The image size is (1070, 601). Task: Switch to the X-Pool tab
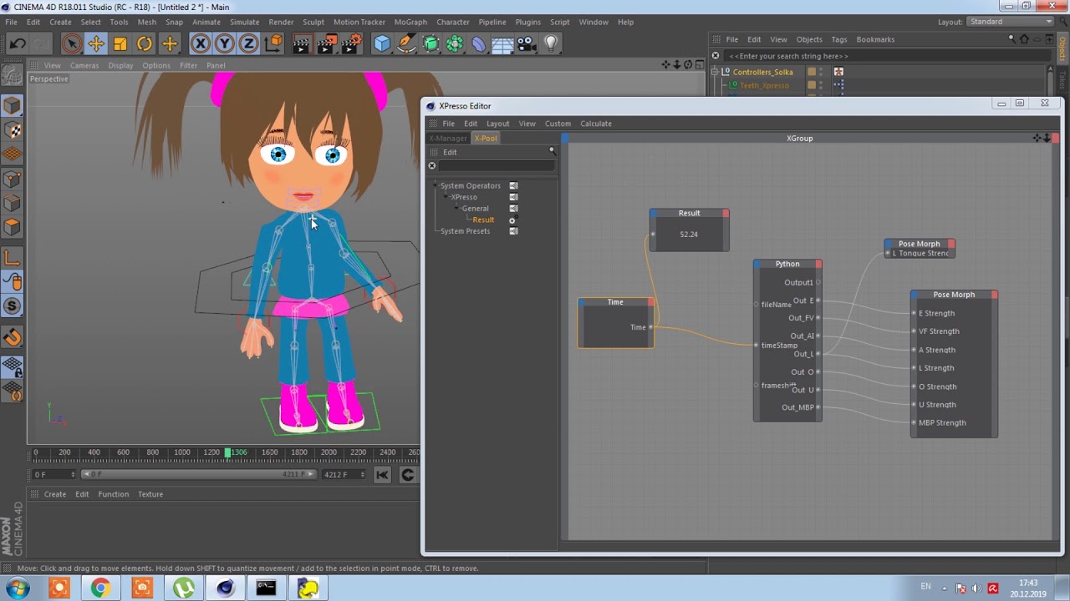[485, 138]
